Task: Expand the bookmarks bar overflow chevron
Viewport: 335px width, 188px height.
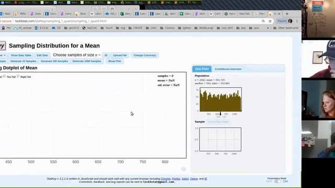Action: (267, 28)
